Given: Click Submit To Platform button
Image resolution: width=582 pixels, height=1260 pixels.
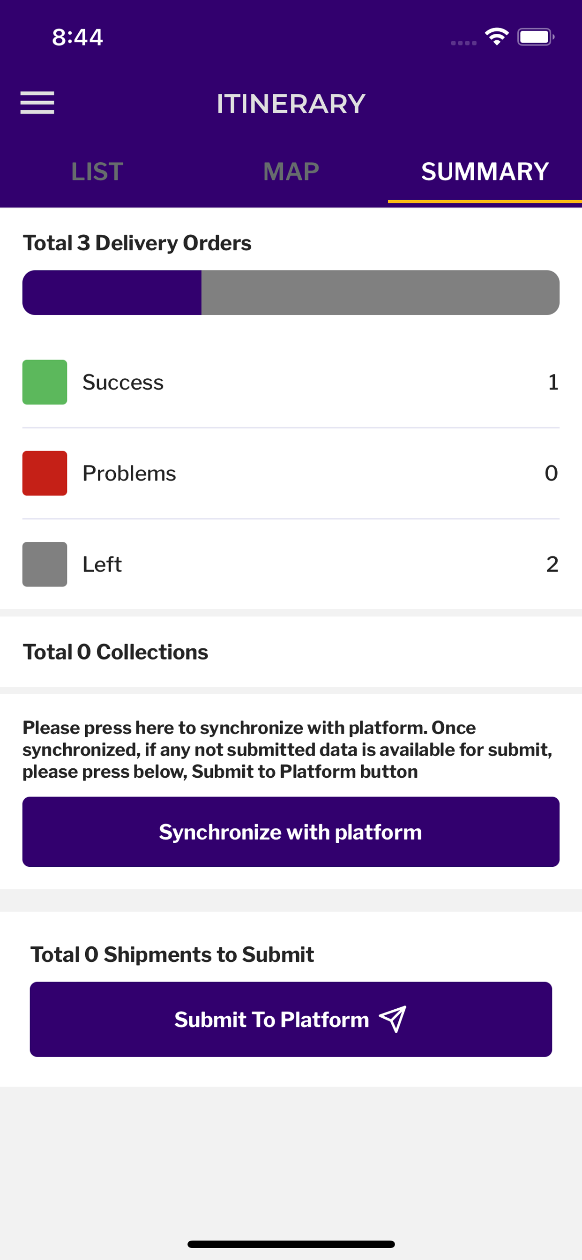Looking at the screenshot, I should 291,1019.
